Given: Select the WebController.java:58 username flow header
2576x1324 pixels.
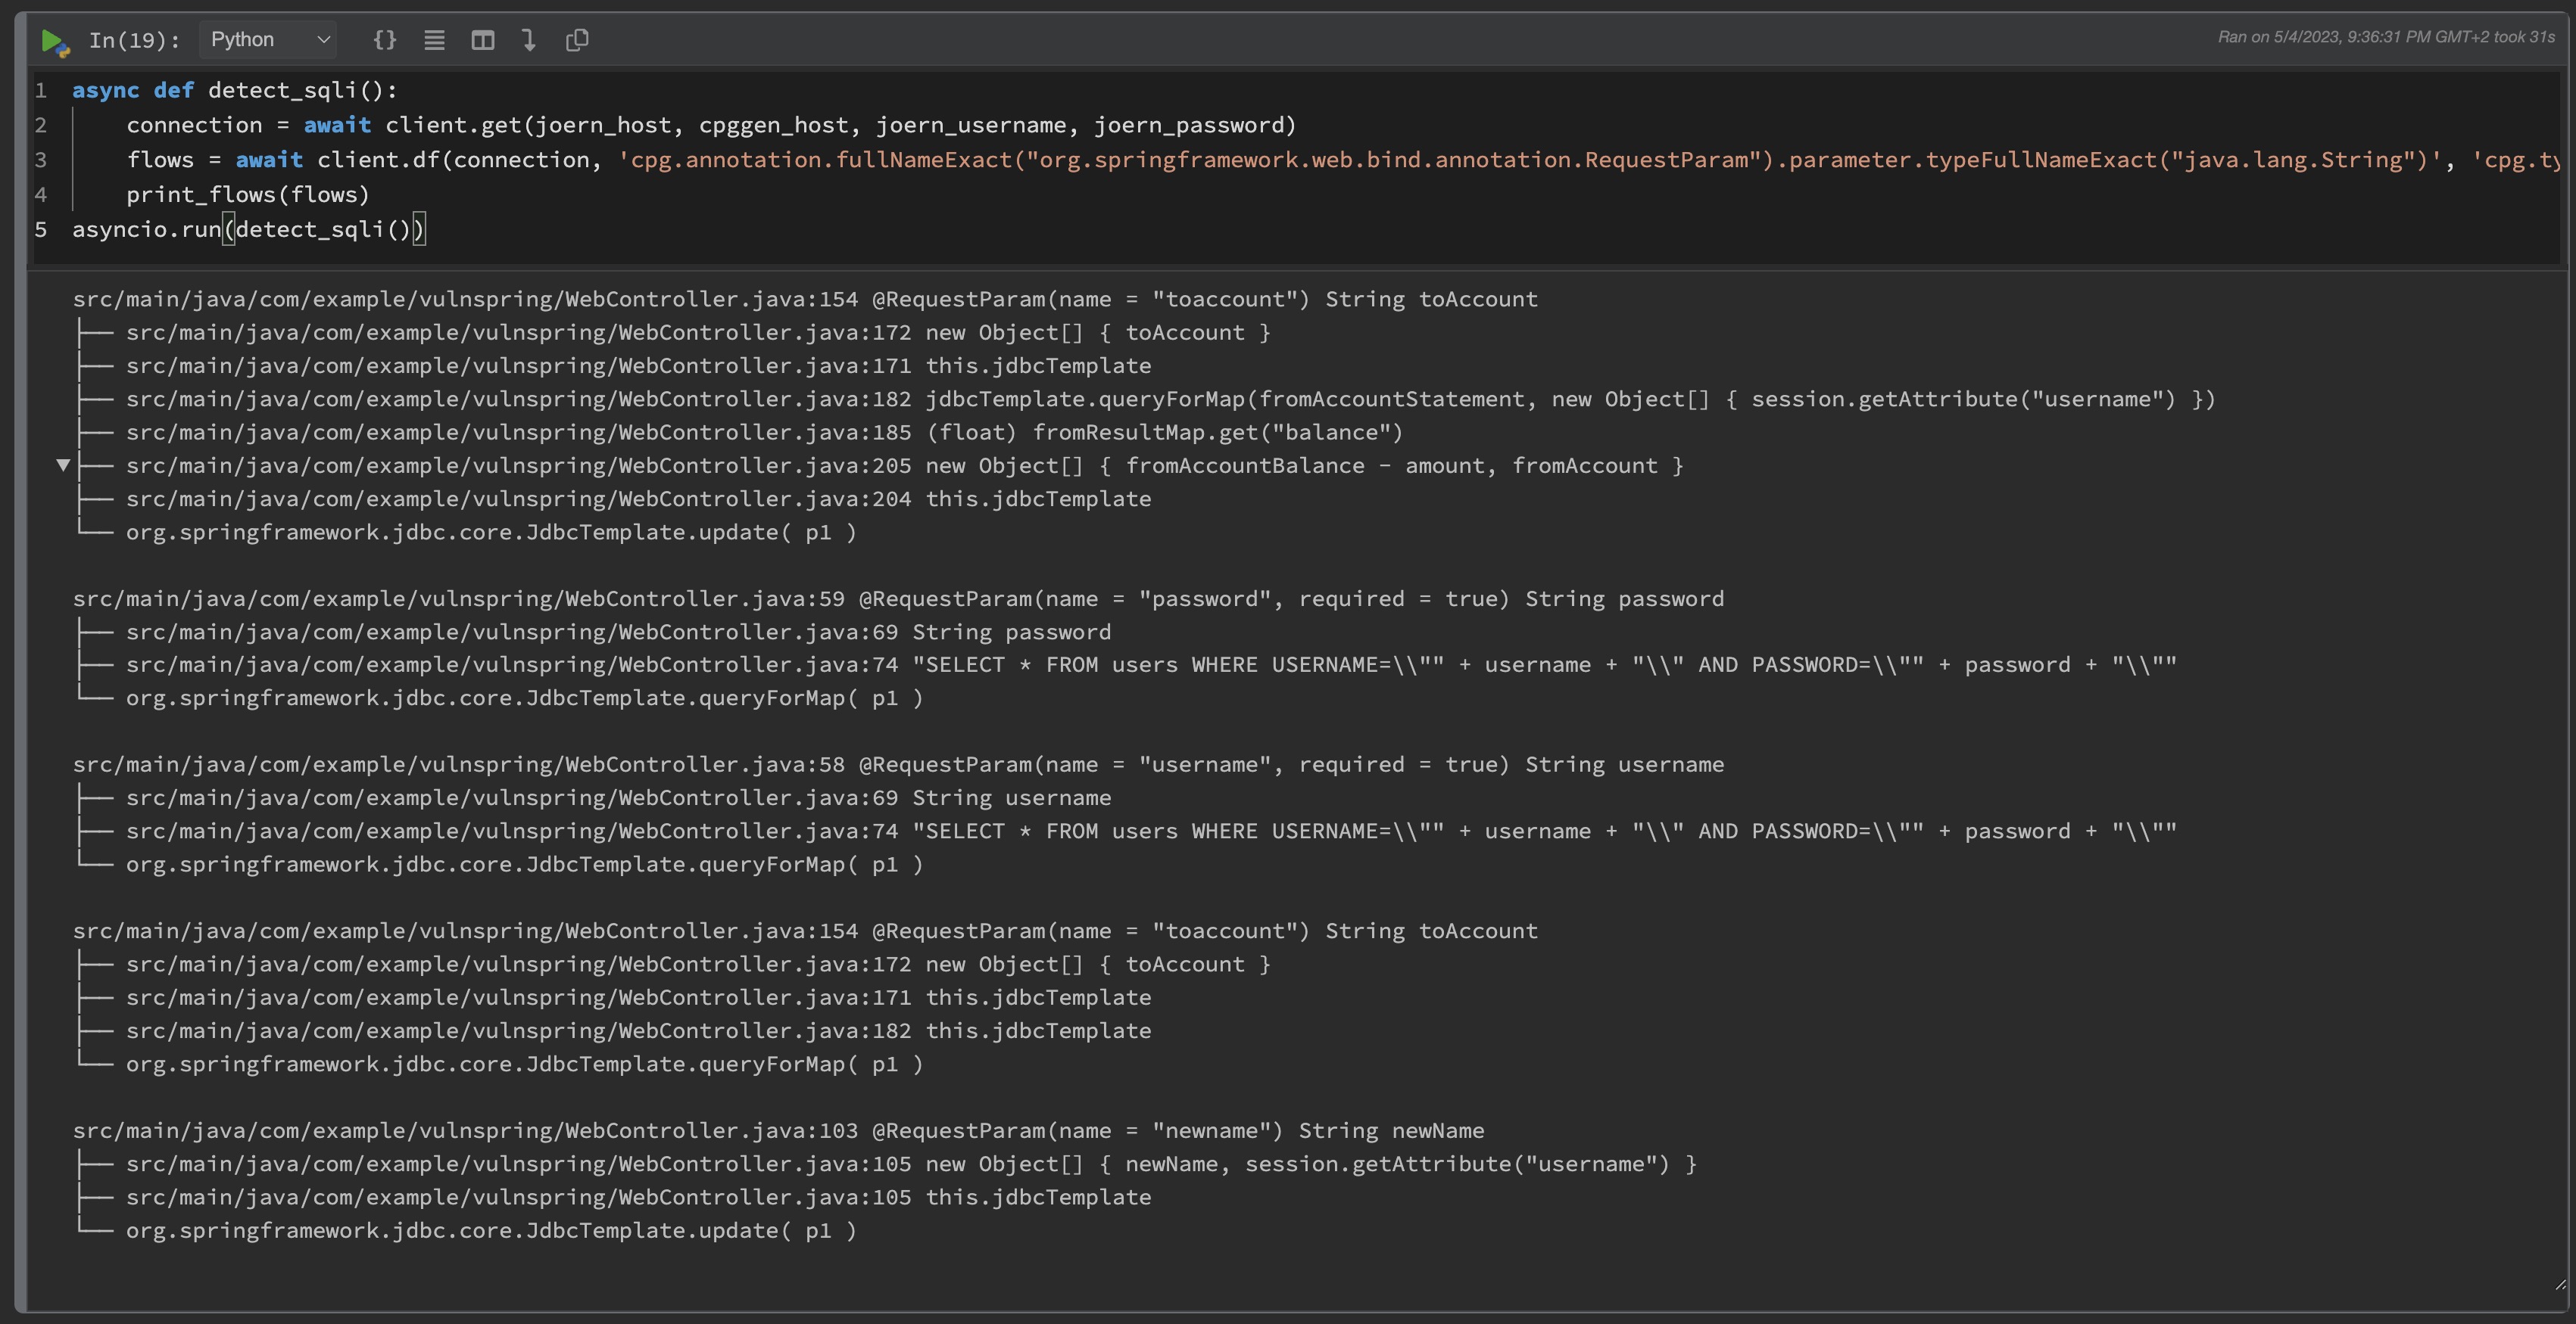Looking at the screenshot, I should click(897, 764).
